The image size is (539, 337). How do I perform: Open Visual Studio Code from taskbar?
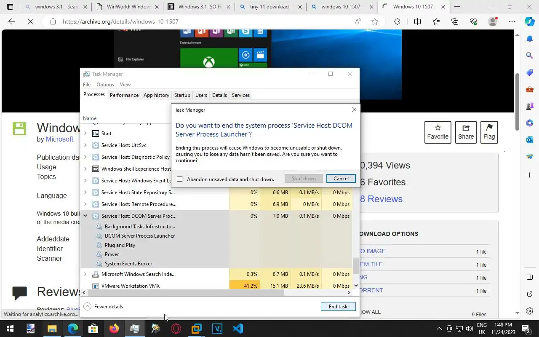click(x=238, y=329)
